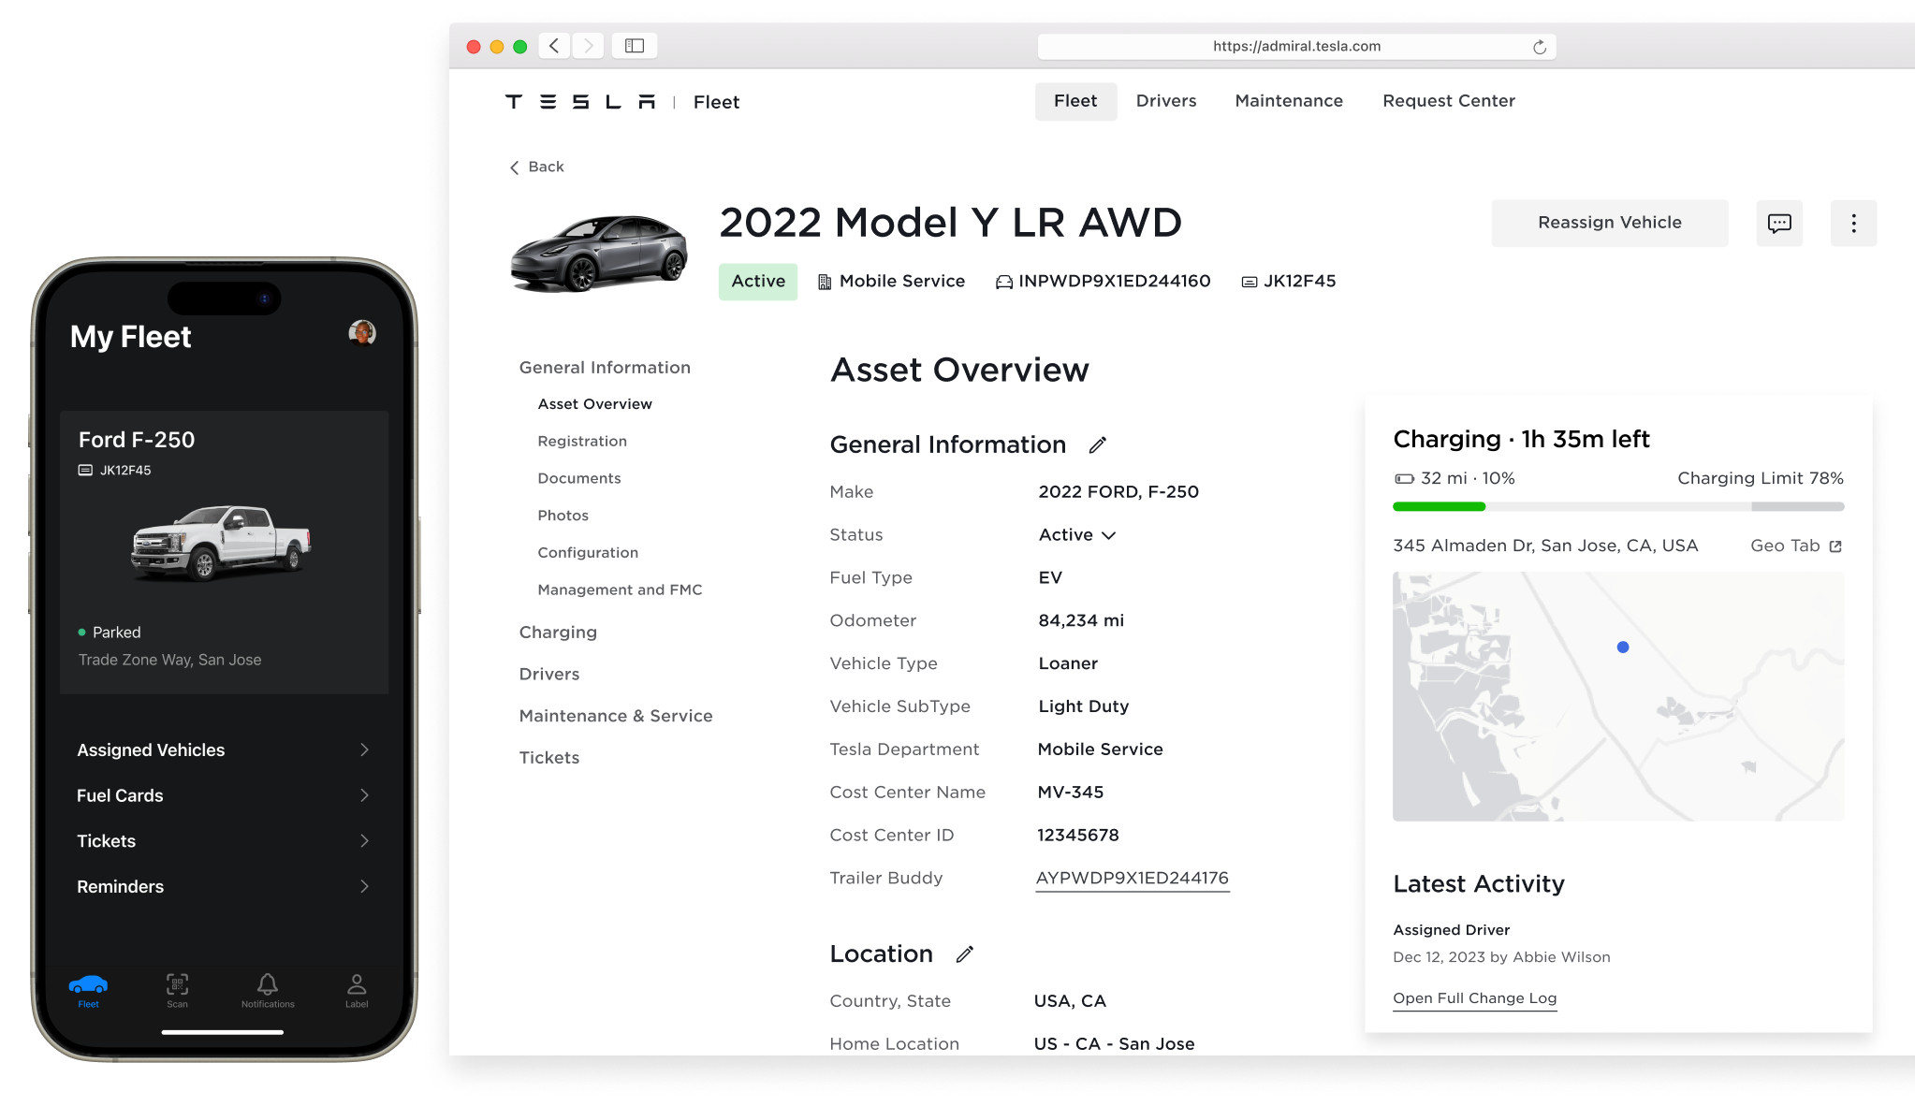Click the Trailer Buddy VIN link
Screen dimensions: 1915x1106
coord(1132,878)
